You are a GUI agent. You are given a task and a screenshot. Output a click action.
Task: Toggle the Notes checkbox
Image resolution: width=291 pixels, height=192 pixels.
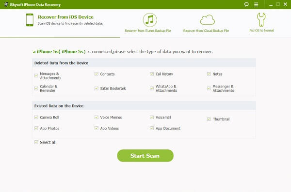coord(209,74)
